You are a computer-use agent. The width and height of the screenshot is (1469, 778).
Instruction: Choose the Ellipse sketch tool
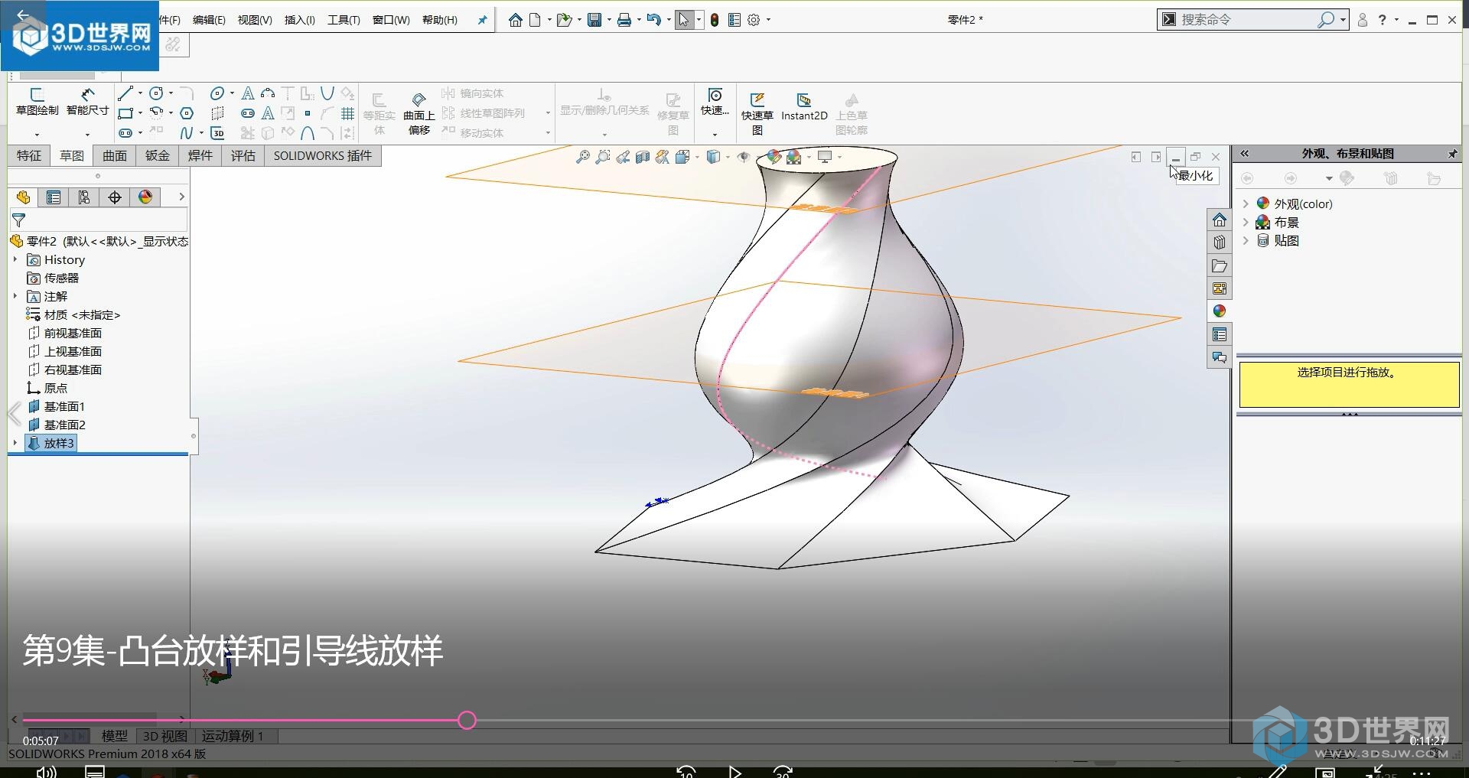coord(217,93)
